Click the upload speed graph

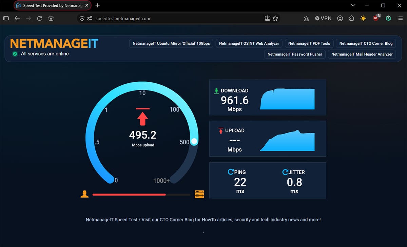coord(287,141)
